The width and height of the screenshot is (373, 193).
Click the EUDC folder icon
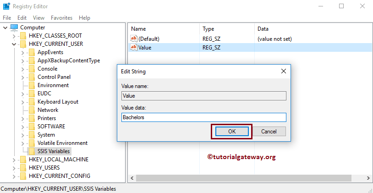32,94
